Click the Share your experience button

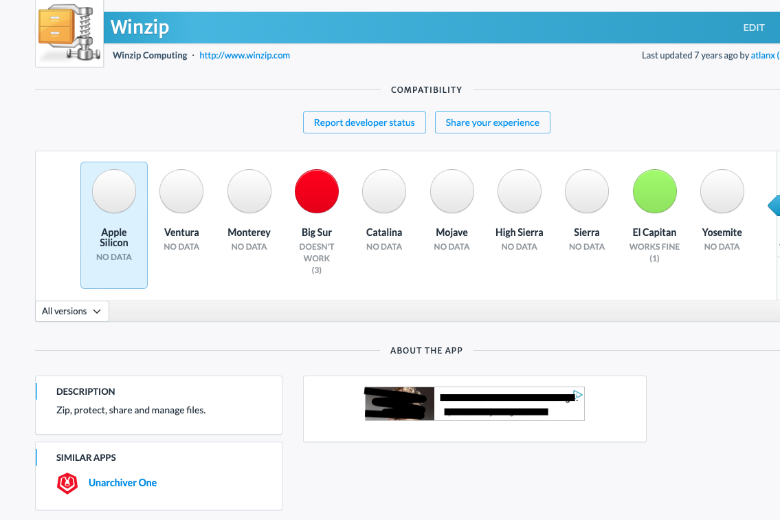click(493, 122)
